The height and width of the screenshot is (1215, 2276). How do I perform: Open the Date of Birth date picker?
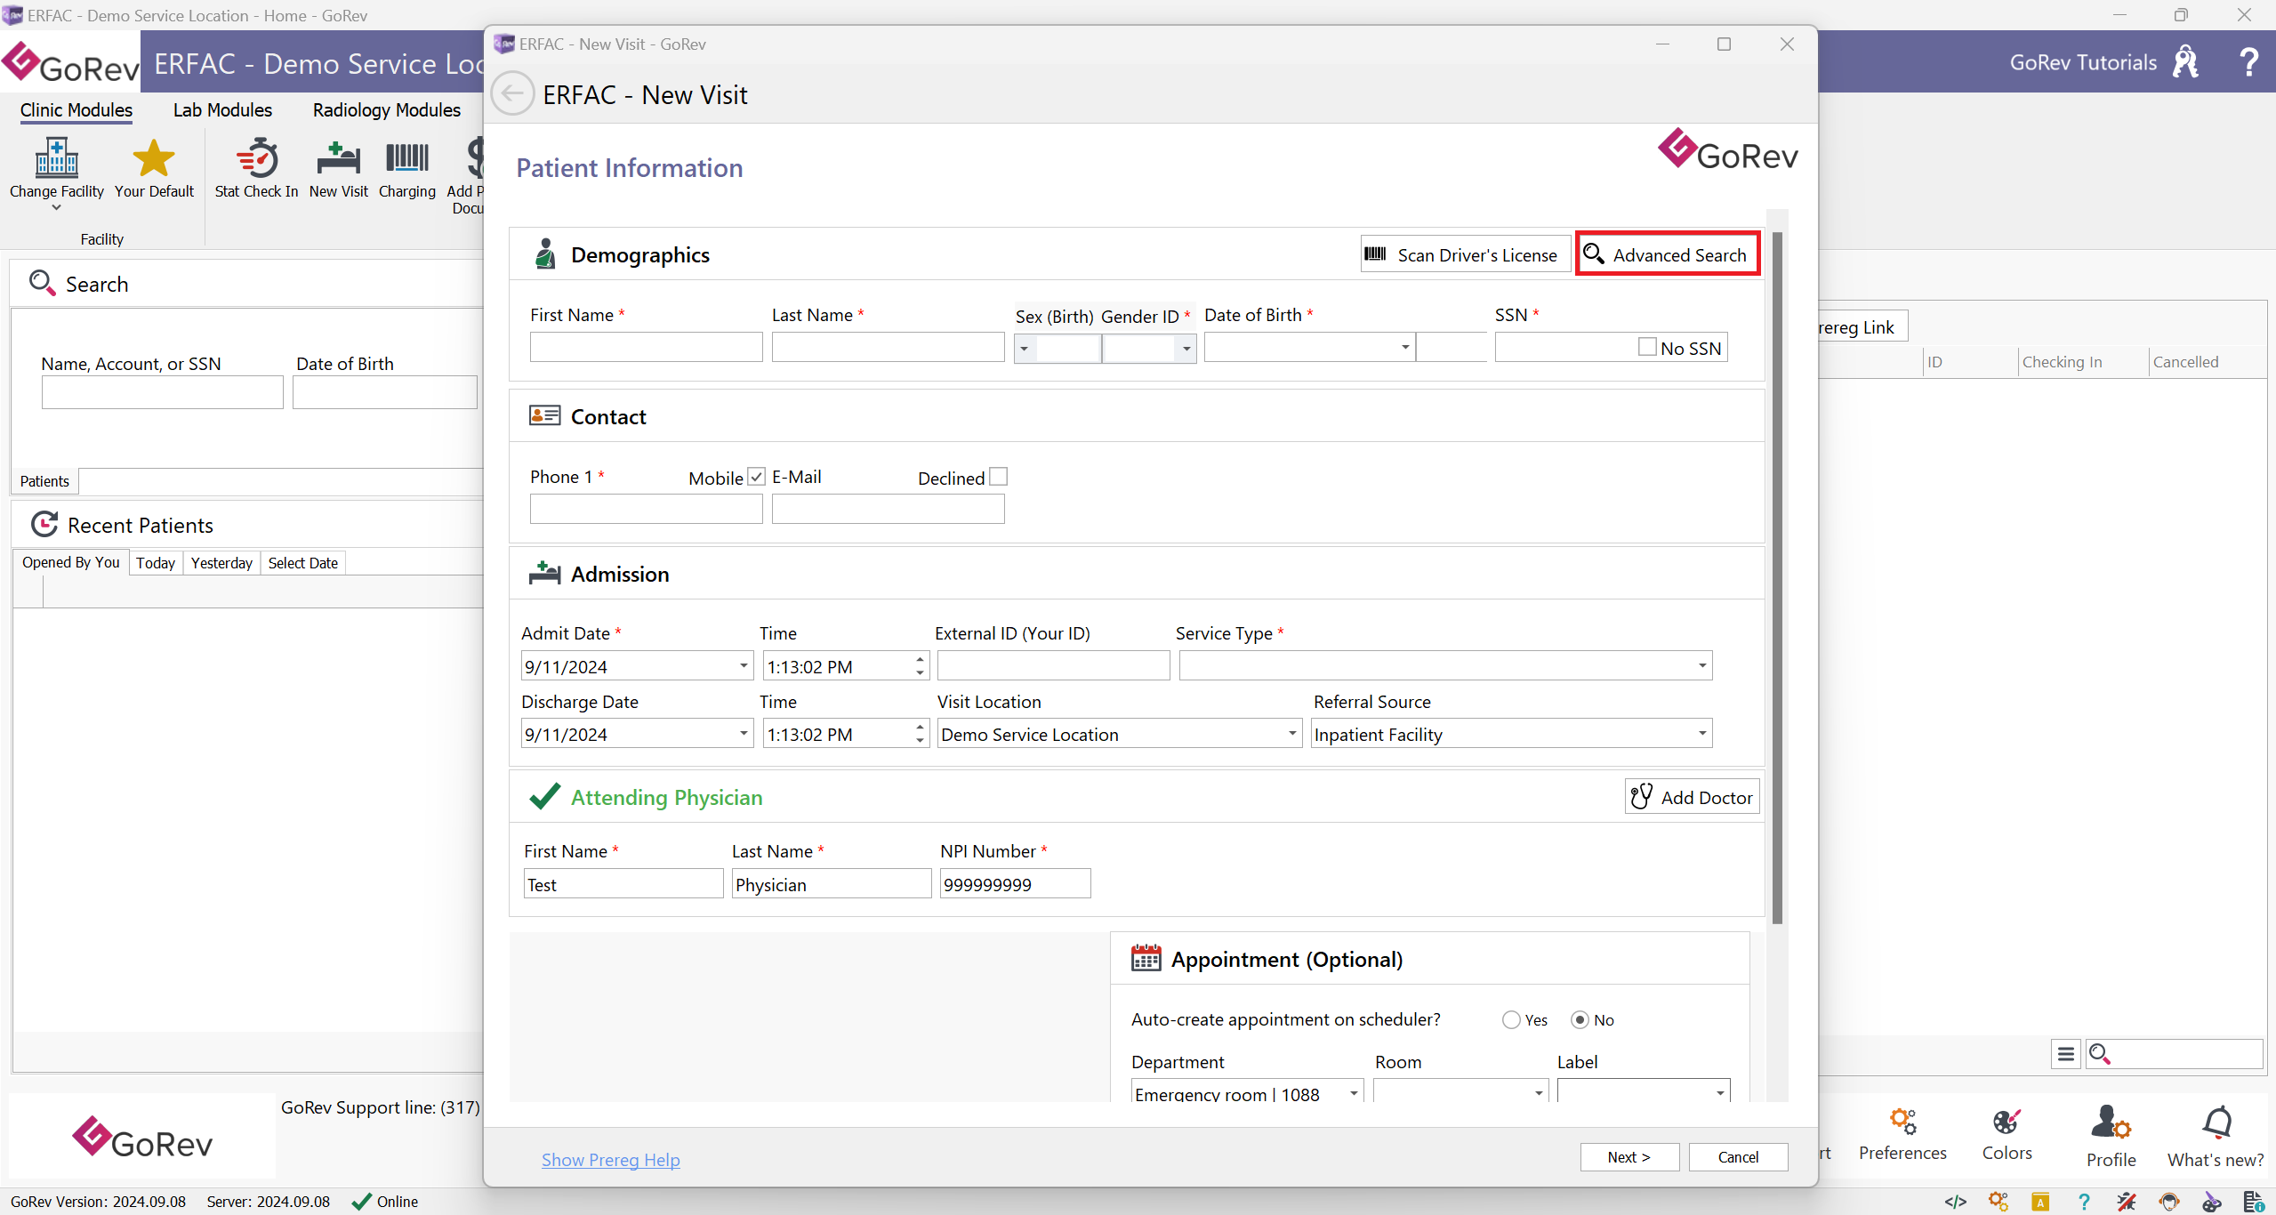pyautogui.click(x=1405, y=347)
